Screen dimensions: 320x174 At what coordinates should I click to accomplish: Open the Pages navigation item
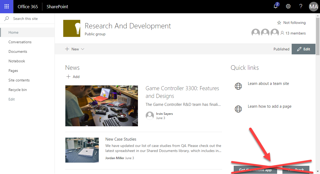13,70
